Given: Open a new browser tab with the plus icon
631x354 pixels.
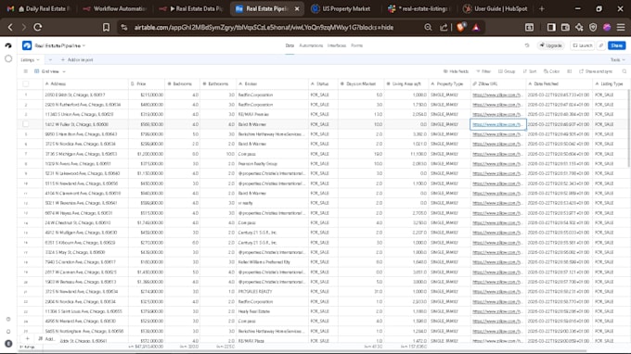Looking at the screenshot, I should [x=541, y=8].
